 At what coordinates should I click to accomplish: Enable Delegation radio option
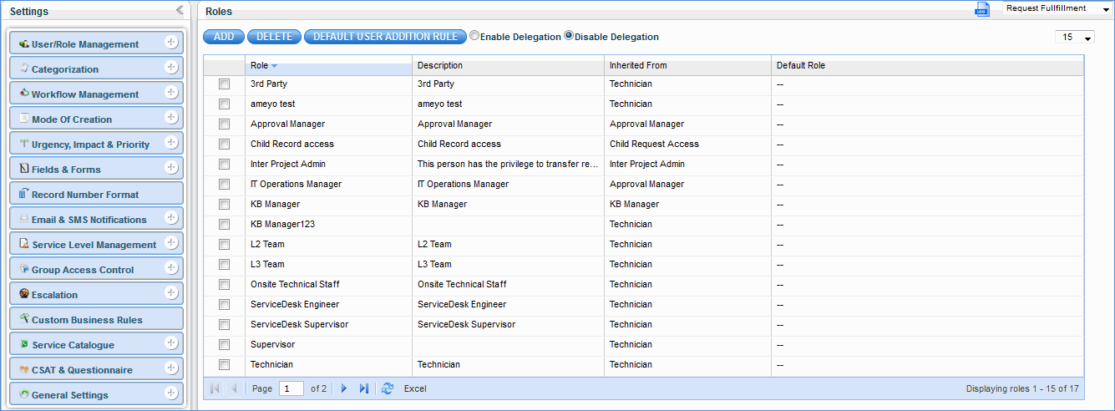(x=474, y=36)
